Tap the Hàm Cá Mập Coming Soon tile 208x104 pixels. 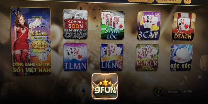(75, 24)
